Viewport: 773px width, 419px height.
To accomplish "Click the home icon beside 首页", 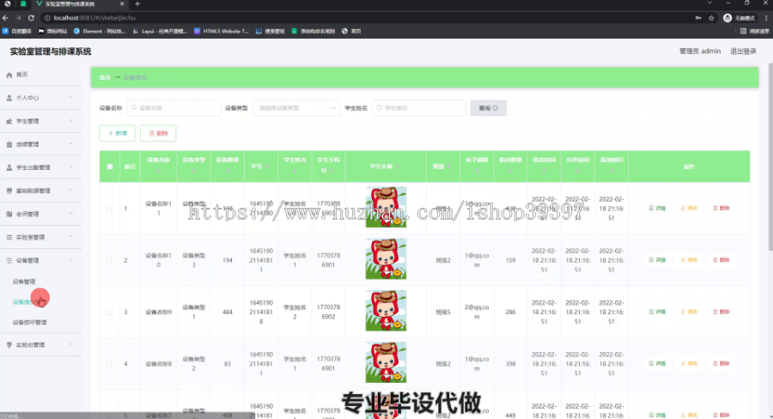I will (9, 75).
